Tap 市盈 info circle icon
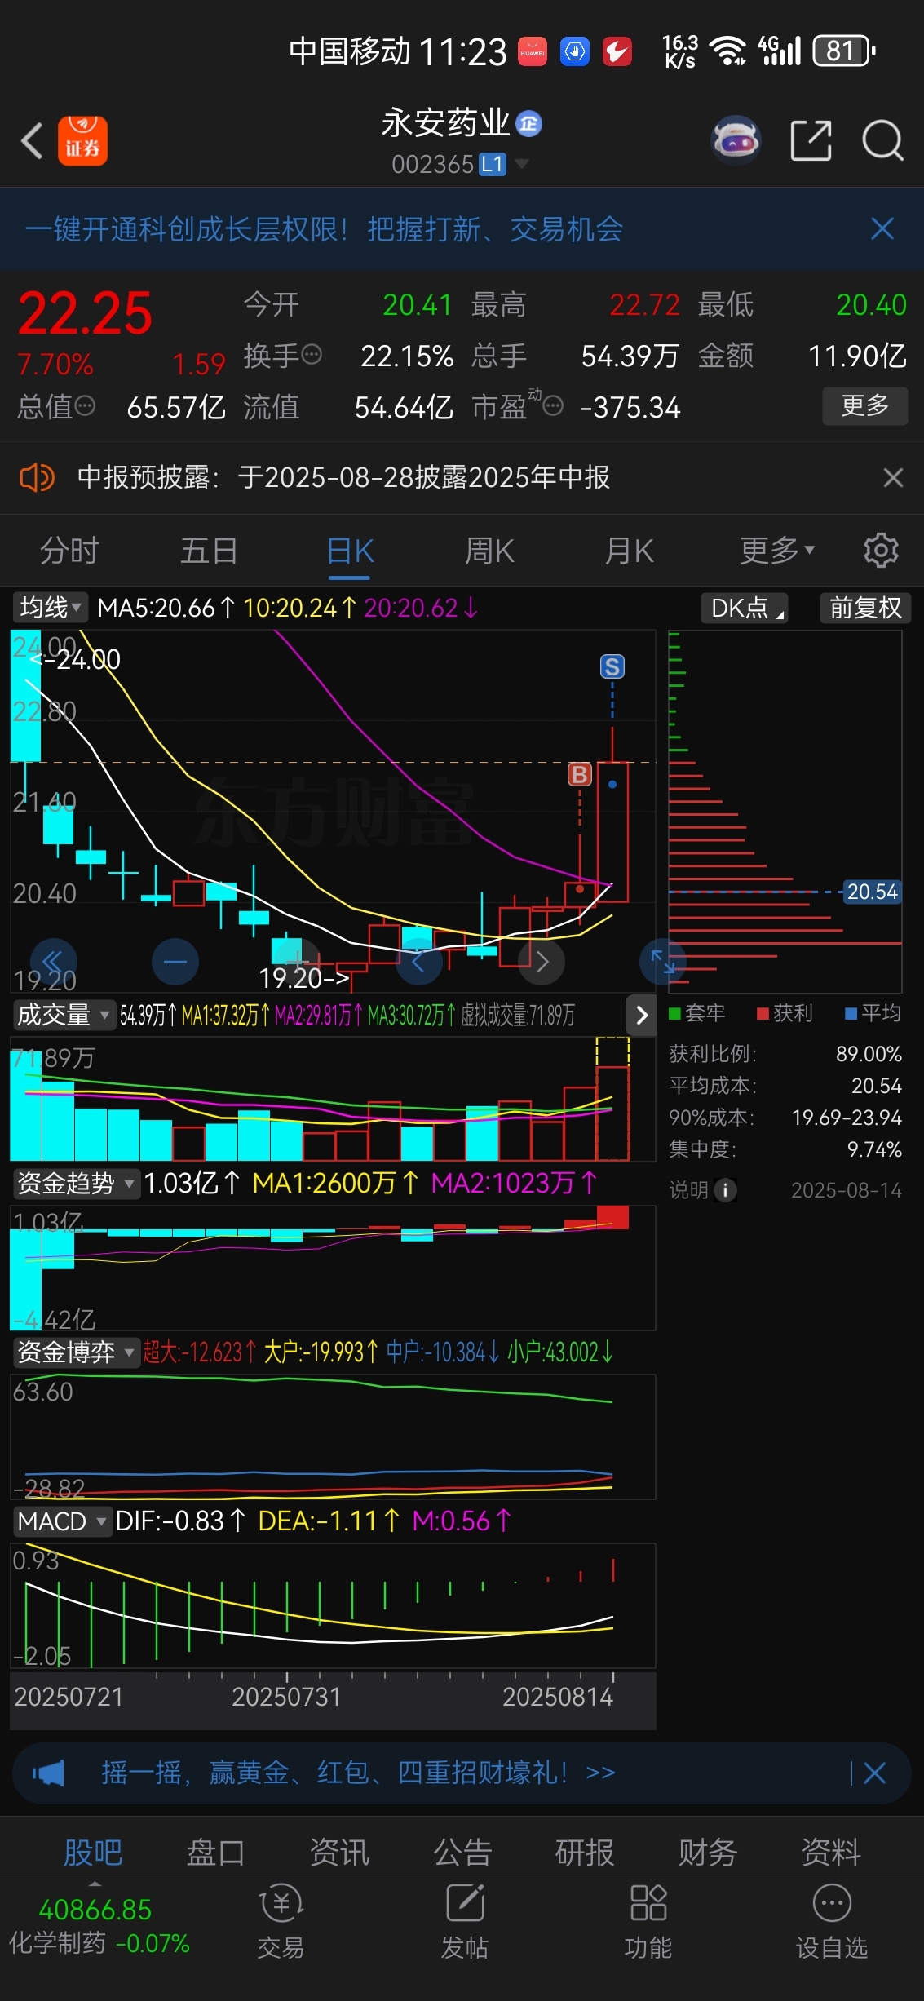This screenshot has width=924, height=2001. tap(553, 405)
